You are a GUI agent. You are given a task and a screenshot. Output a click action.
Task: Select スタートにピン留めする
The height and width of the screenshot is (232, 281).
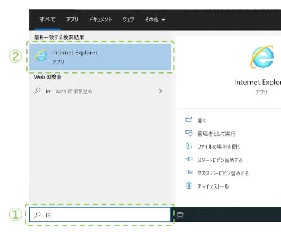pyautogui.click(x=220, y=160)
